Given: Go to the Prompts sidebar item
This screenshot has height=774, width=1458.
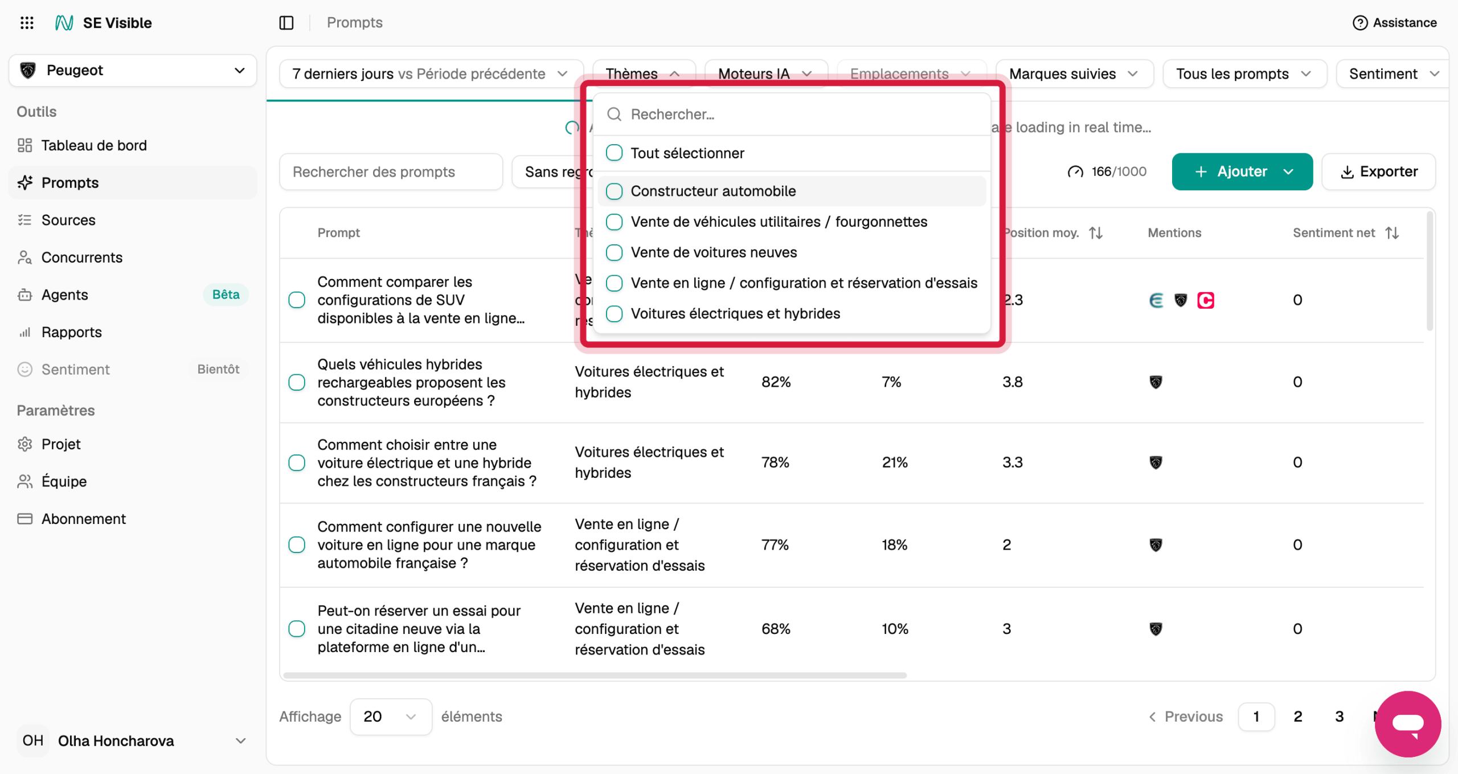Looking at the screenshot, I should [133, 183].
